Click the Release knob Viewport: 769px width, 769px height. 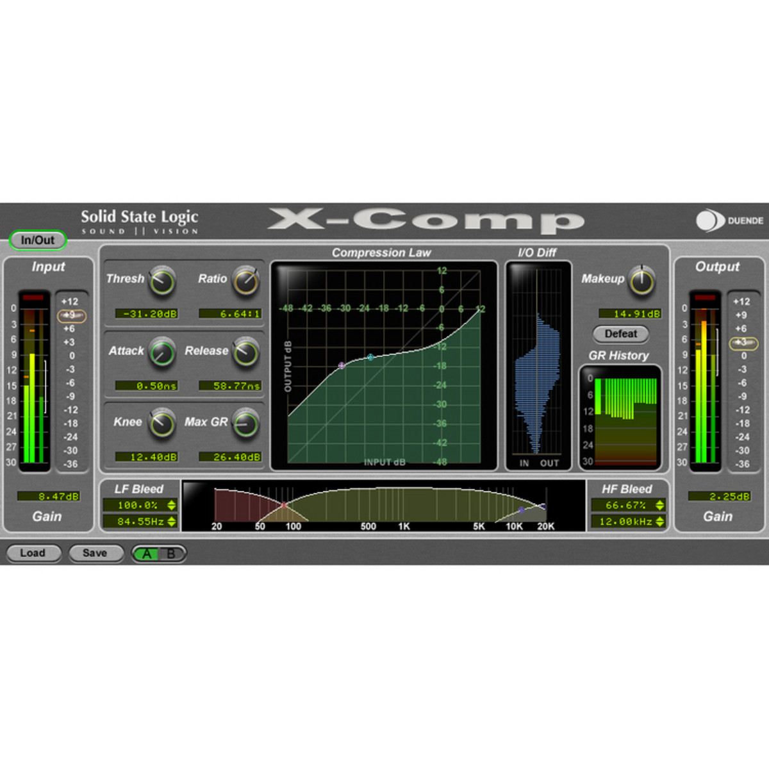pyautogui.click(x=245, y=352)
